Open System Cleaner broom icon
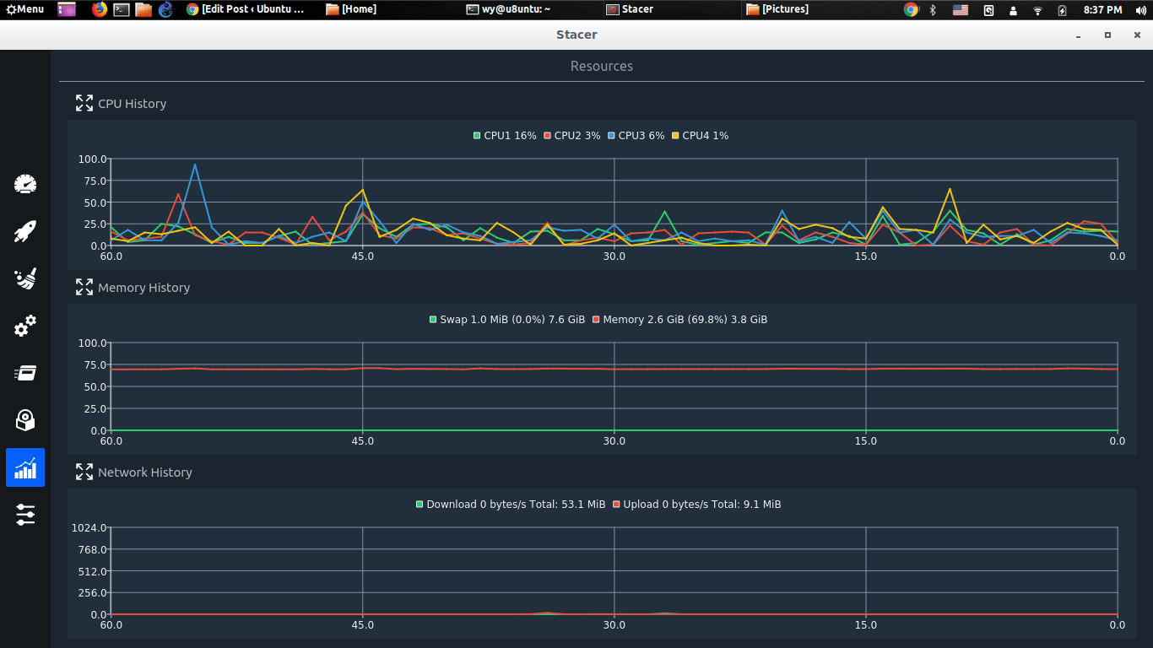The height and width of the screenshot is (648, 1153). pyautogui.click(x=25, y=278)
